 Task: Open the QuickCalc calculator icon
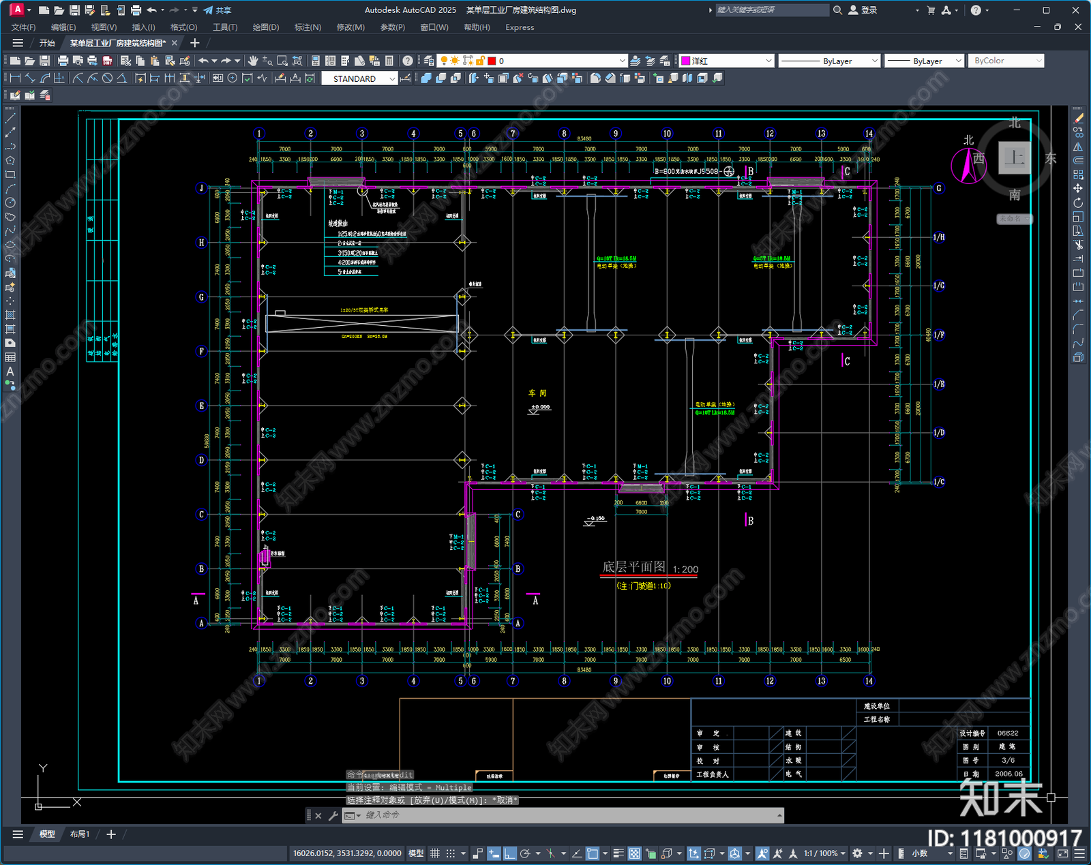[389, 61]
